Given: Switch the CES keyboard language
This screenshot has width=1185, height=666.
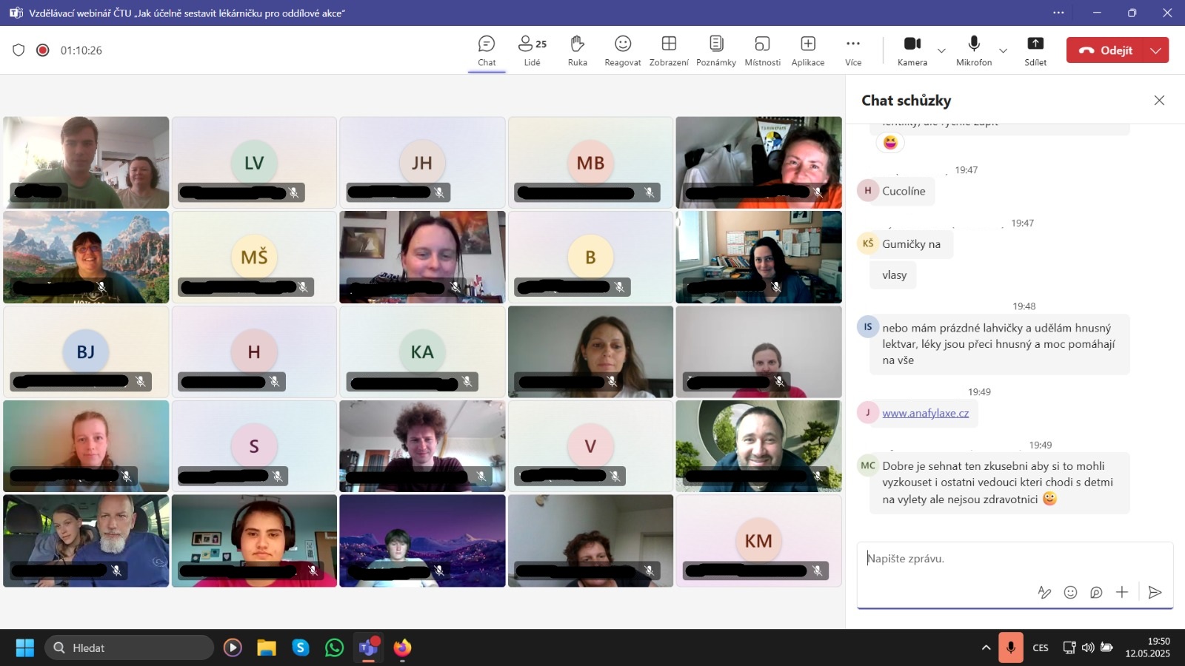Looking at the screenshot, I should (x=1041, y=647).
